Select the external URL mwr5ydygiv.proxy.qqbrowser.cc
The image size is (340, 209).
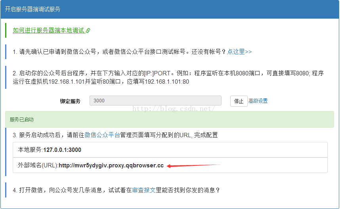click(111, 165)
